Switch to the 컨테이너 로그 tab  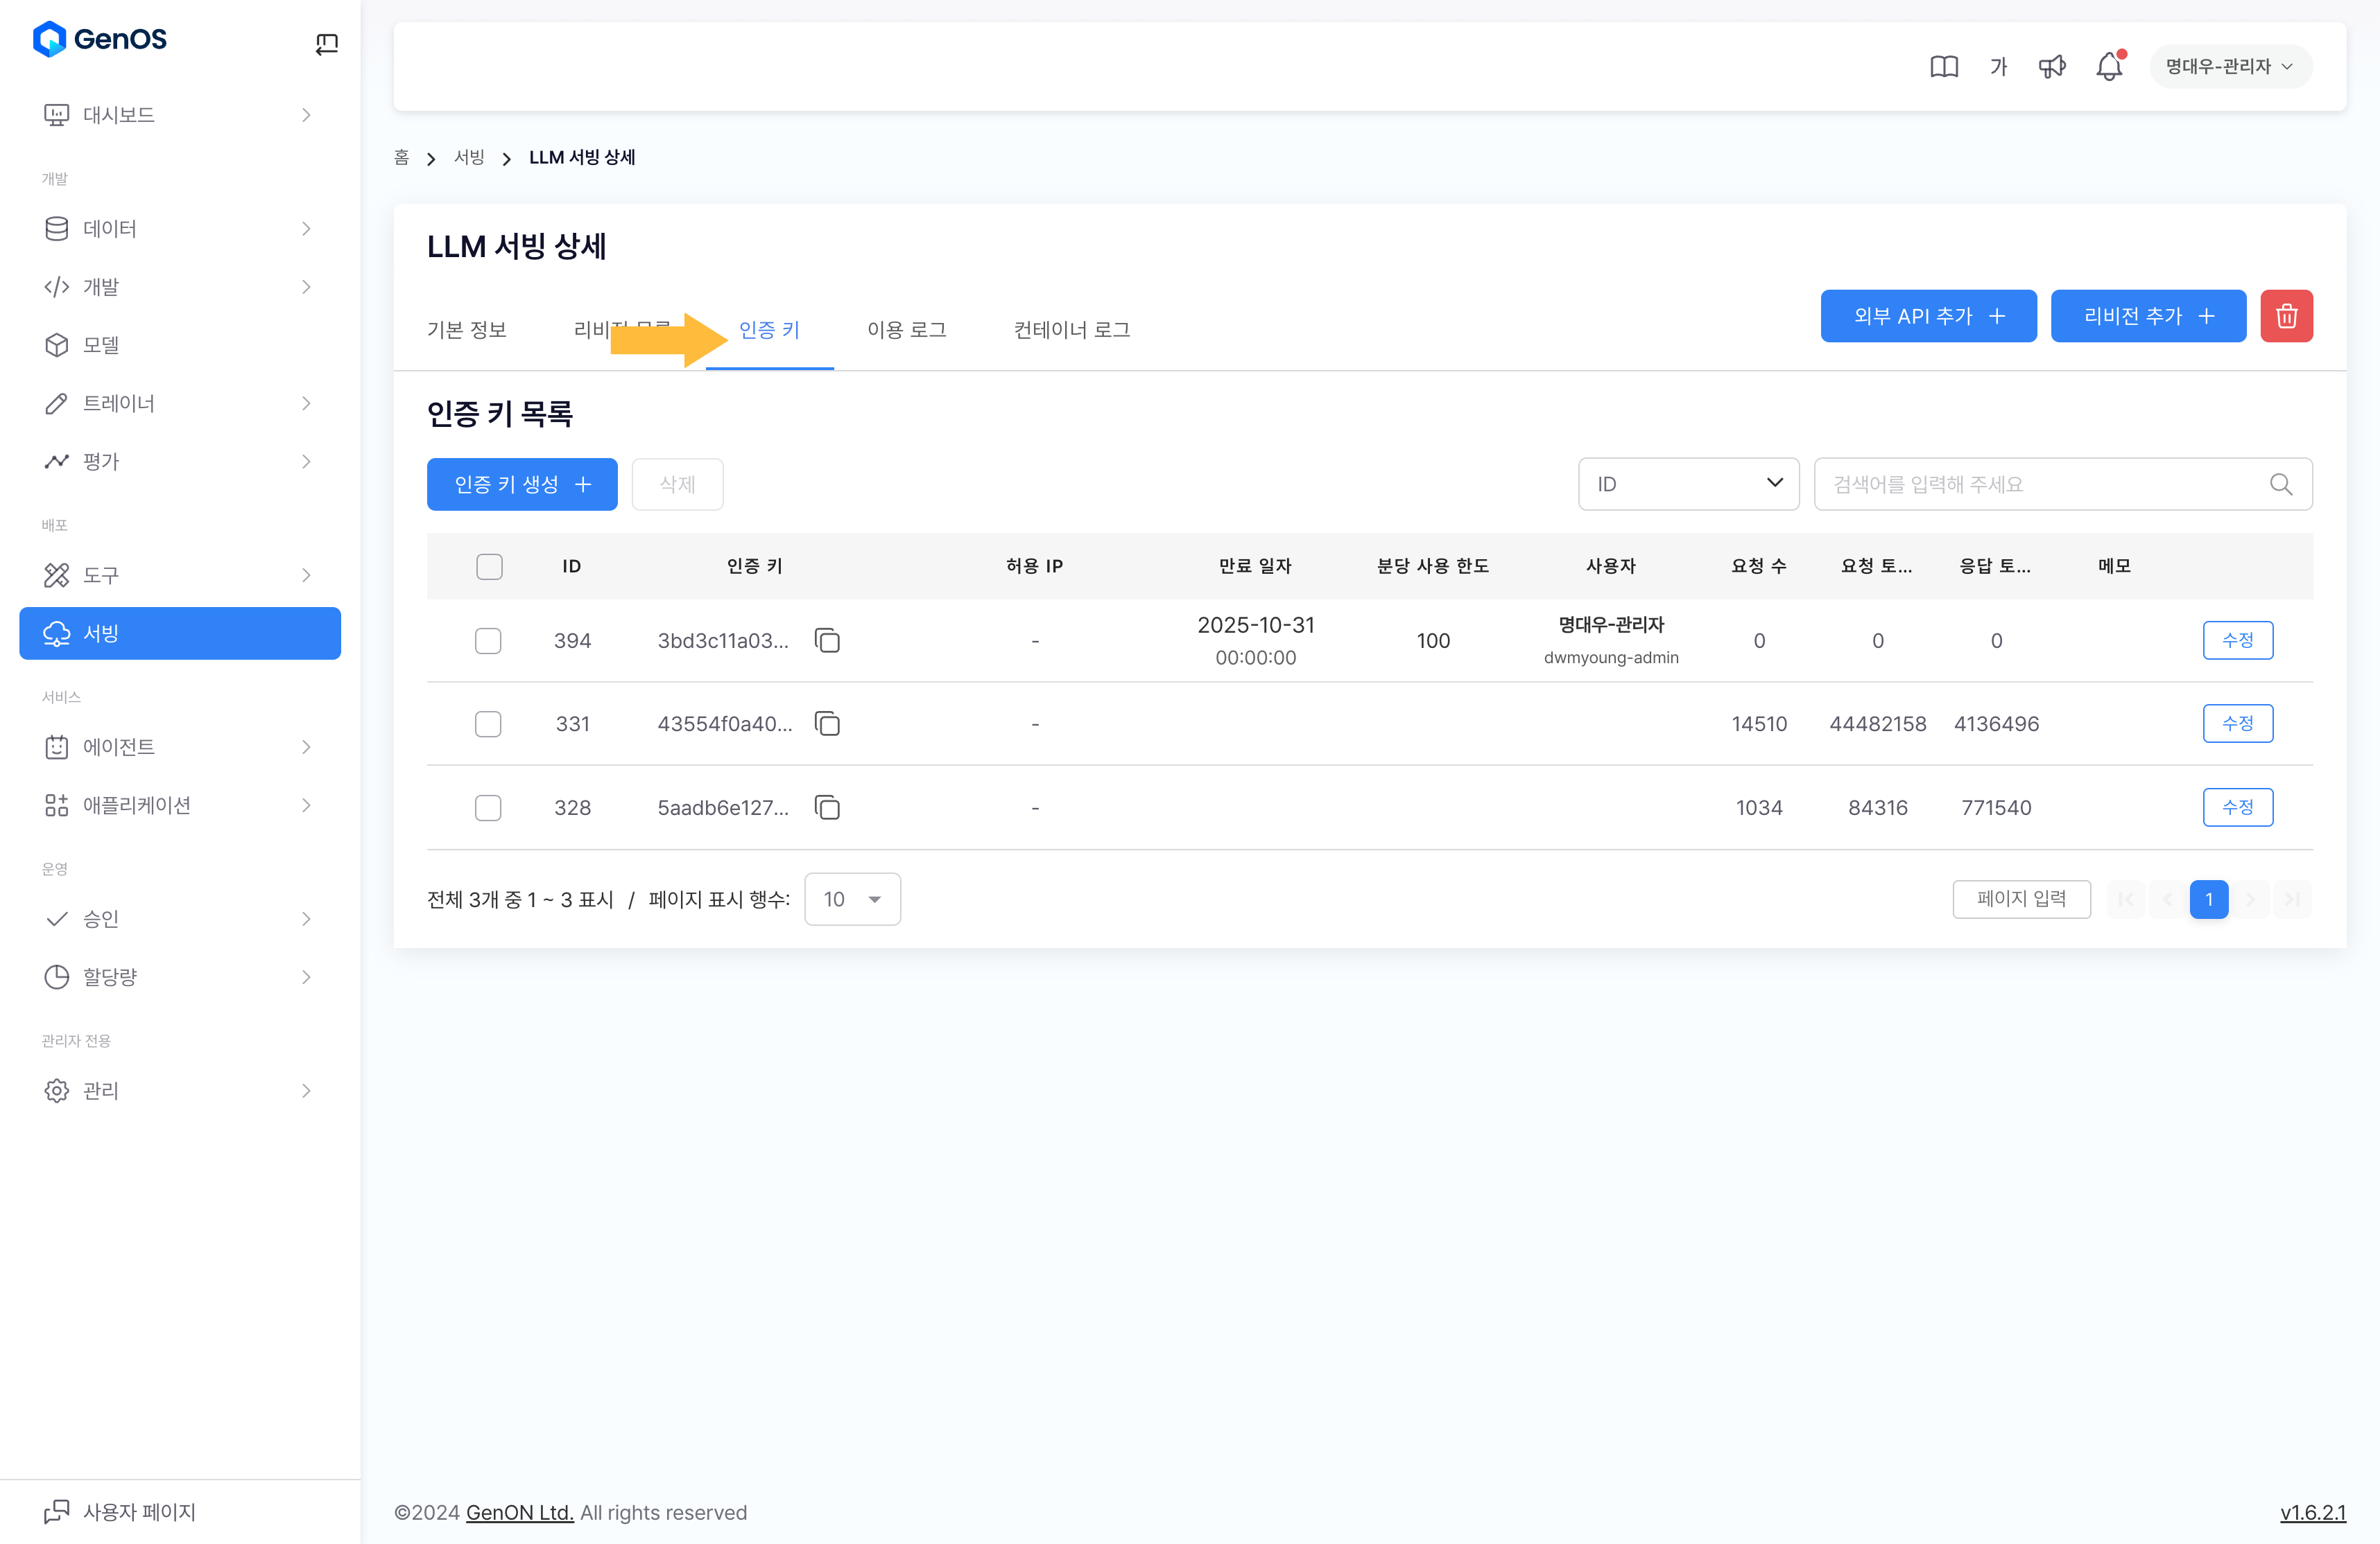pyautogui.click(x=1071, y=330)
